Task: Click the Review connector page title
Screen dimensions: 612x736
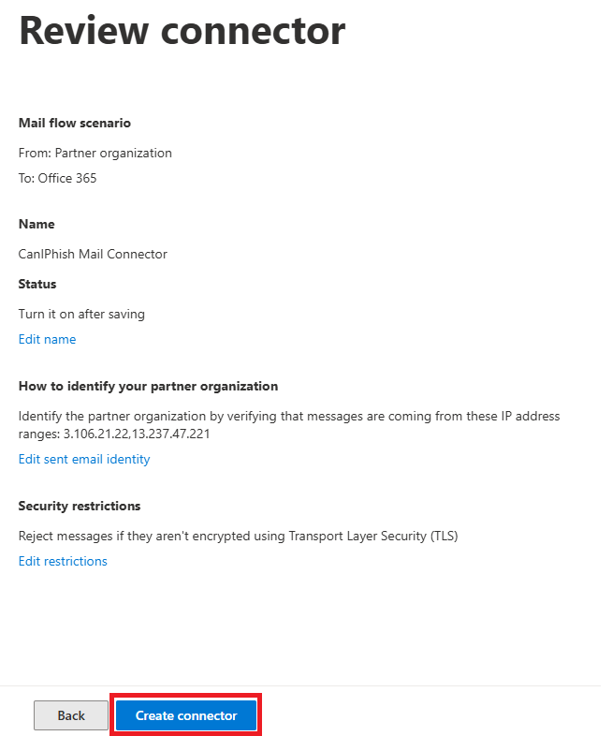Action: pos(182,30)
